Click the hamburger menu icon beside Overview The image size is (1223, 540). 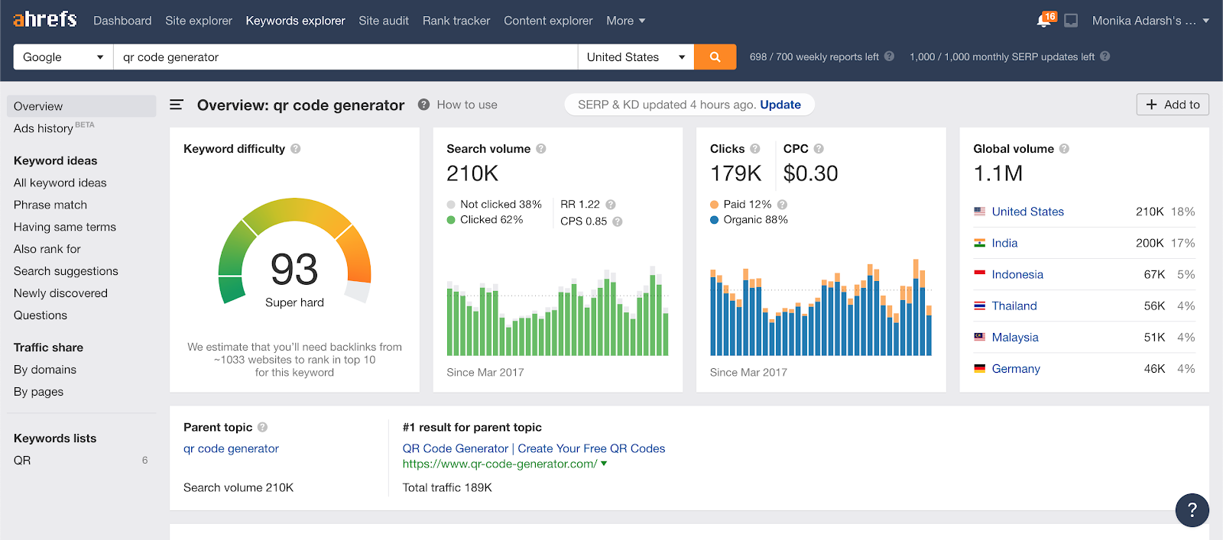tap(176, 105)
